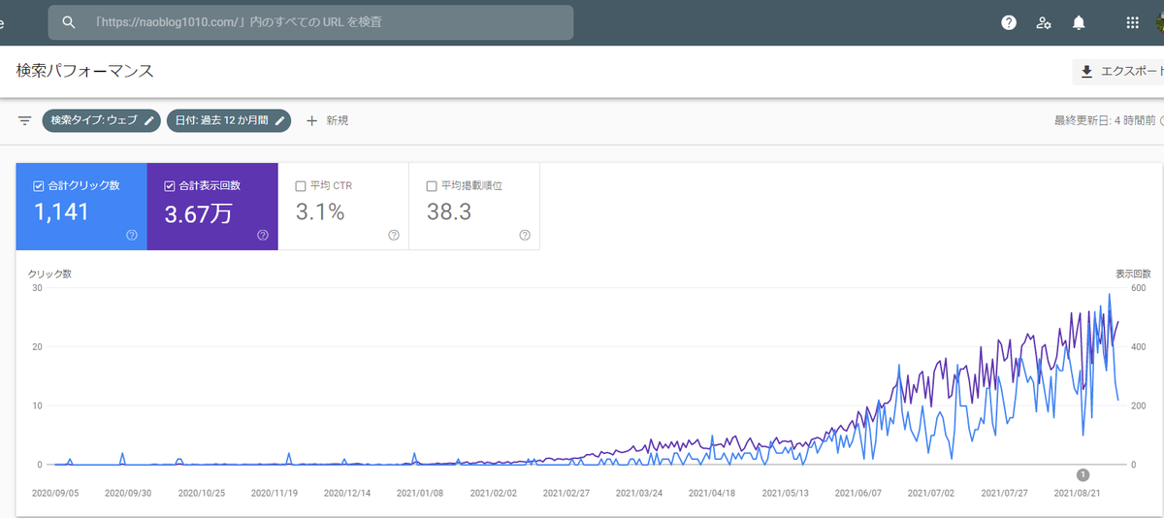This screenshot has width=1164, height=518.
Task: Click the 検索パフォーマンス page title
Action: coord(85,71)
